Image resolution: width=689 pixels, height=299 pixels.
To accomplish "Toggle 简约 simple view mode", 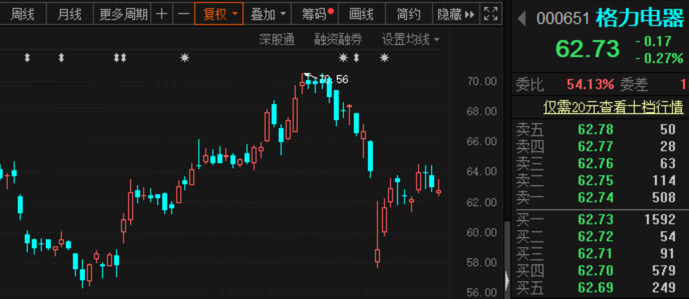I will pos(408,14).
